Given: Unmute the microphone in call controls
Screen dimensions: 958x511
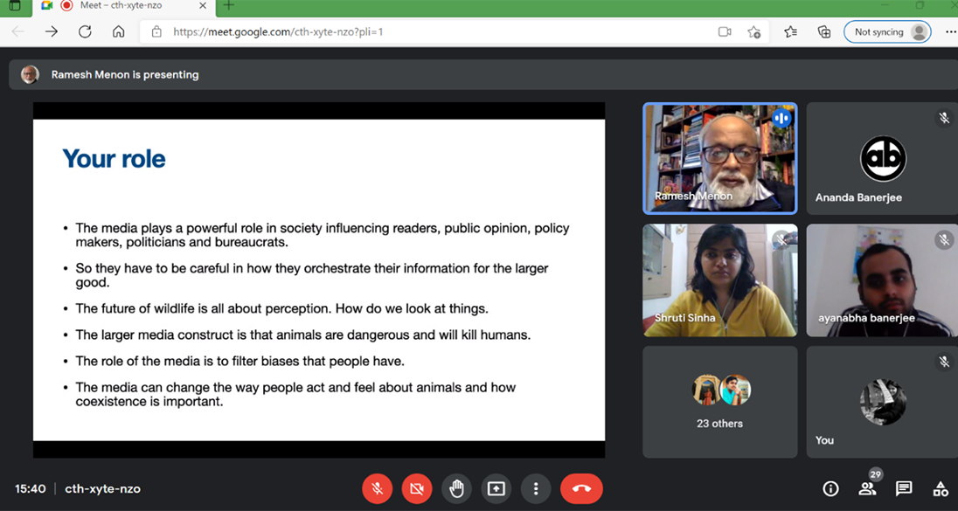Looking at the screenshot, I should 378,488.
